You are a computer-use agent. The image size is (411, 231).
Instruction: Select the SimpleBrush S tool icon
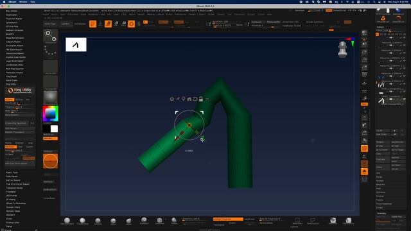pyautogui.click(x=383, y=19)
